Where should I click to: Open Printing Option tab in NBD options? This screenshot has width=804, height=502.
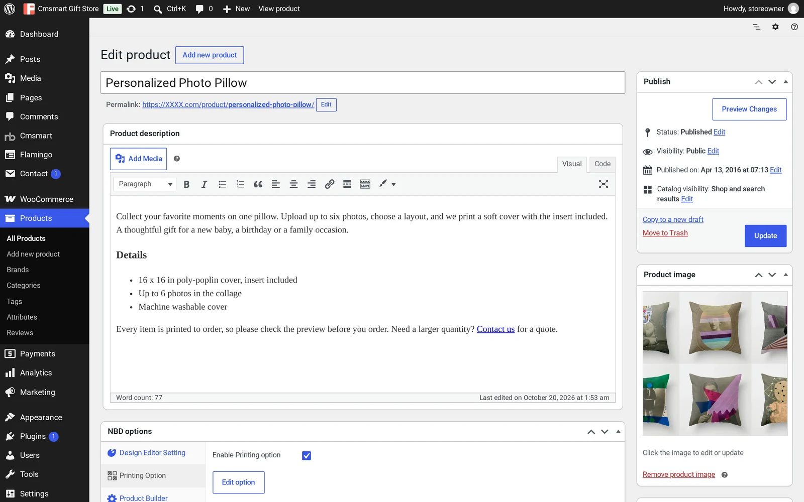(153, 475)
